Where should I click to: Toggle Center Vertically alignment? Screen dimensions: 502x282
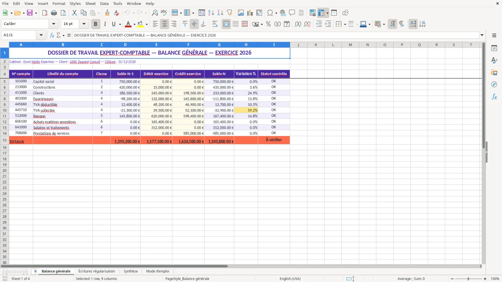(x=194, y=24)
